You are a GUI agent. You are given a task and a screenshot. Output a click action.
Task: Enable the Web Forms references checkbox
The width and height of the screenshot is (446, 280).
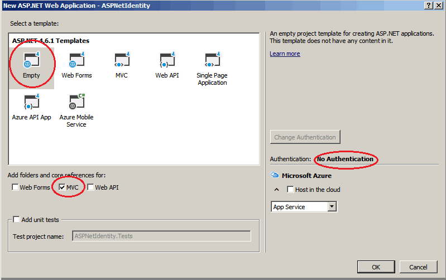pos(15,187)
